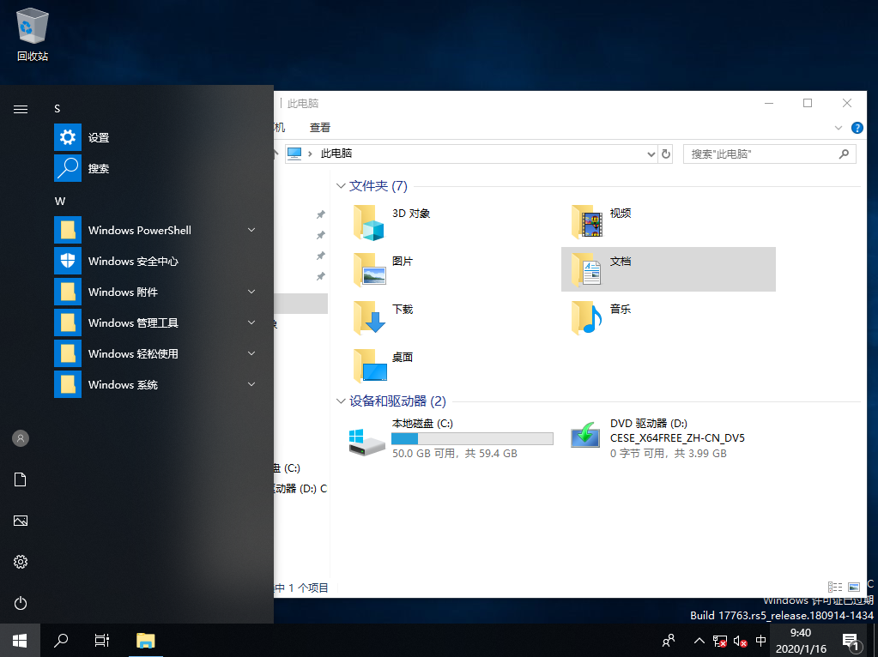Open the Action Center notifications icon
878x657 pixels.
(x=851, y=642)
